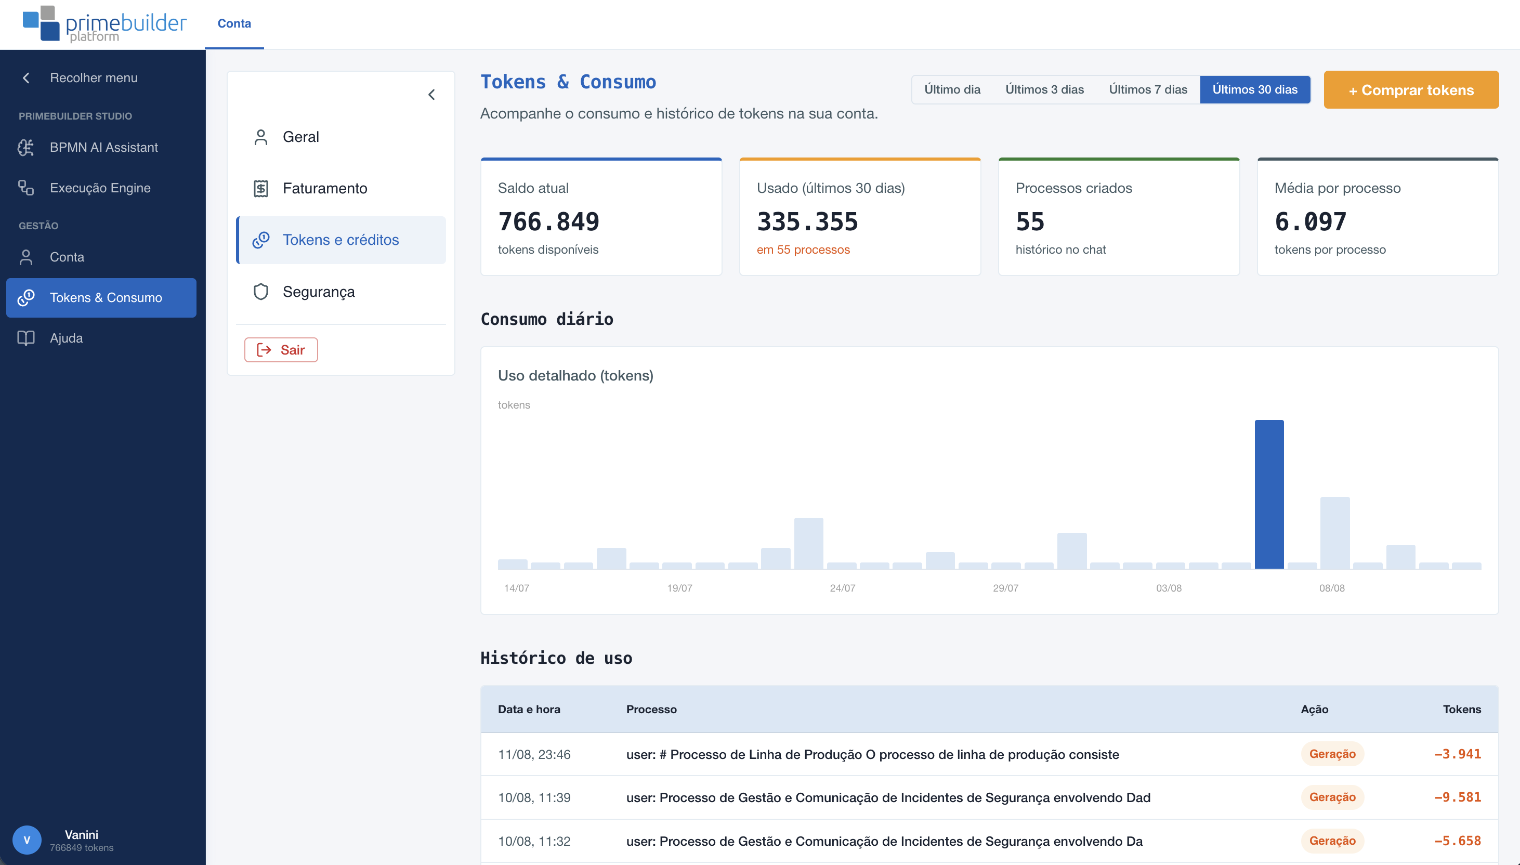The height and width of the screenshot is (865, 1520).
Task: Select Últimos 3 dias time range
Action: pos(1044,90)
